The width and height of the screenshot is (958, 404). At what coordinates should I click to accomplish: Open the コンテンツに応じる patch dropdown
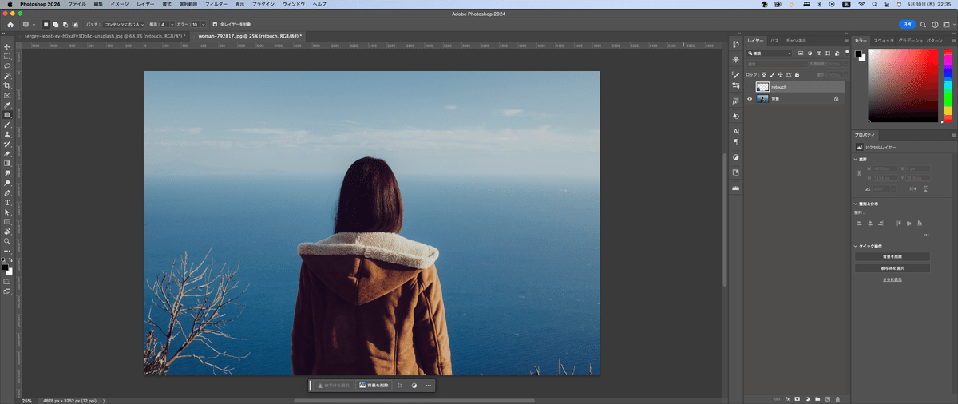coord(124,24)
